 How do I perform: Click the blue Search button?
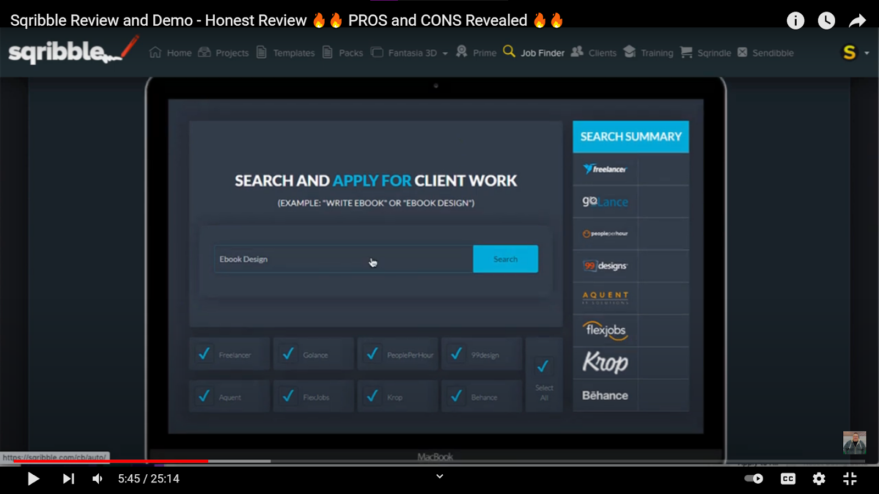coord(505,259)
